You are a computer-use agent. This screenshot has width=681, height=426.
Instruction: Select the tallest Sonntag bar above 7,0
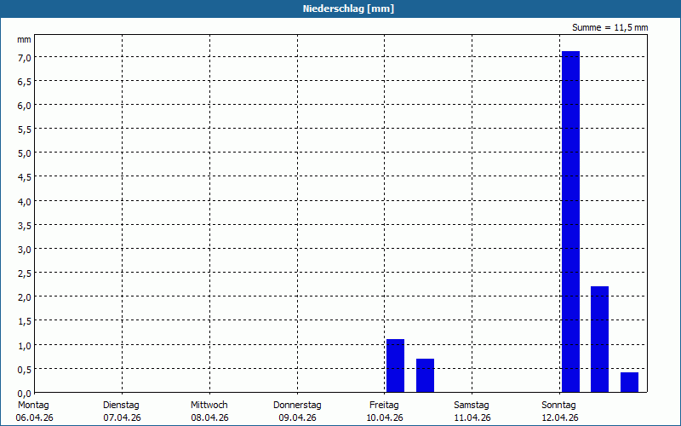pos(570,222)
